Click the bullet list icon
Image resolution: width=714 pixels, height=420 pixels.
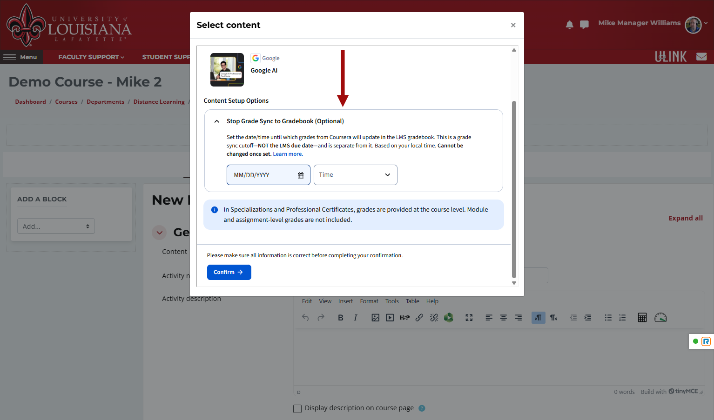[x=608, y=318]
